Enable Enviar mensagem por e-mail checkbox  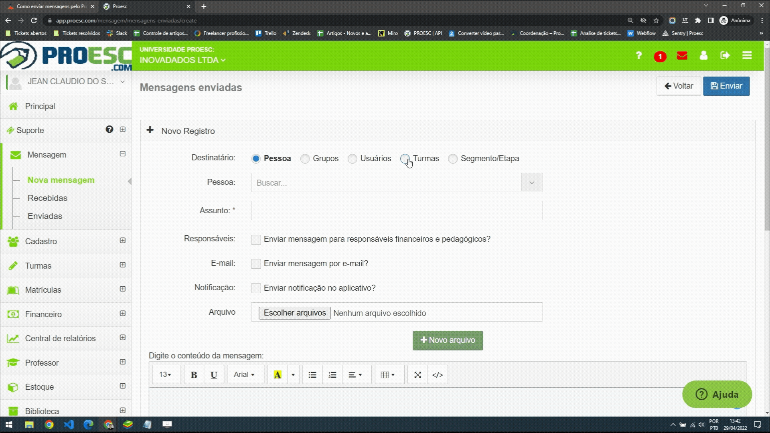click(257, 263)
